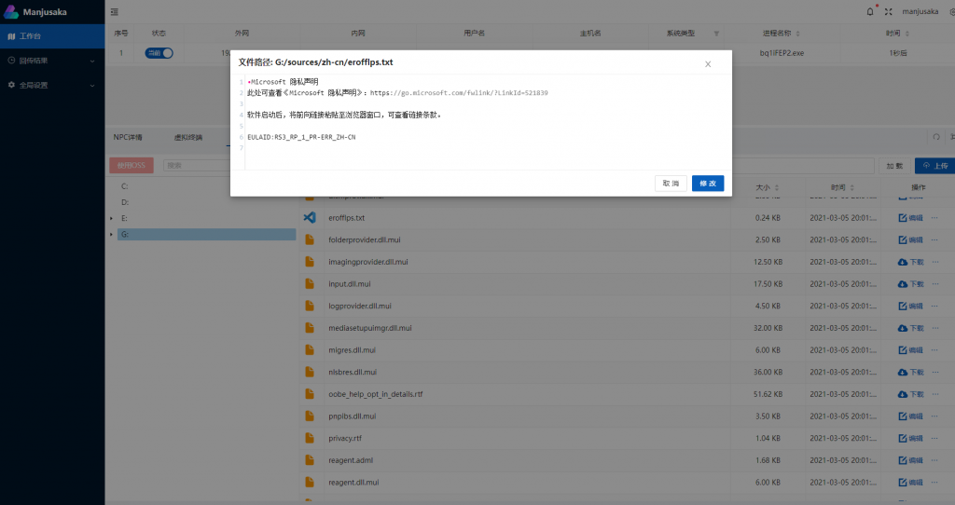
Task: Click file name nlsbres.dll.mui
Action: coord(353,373)
